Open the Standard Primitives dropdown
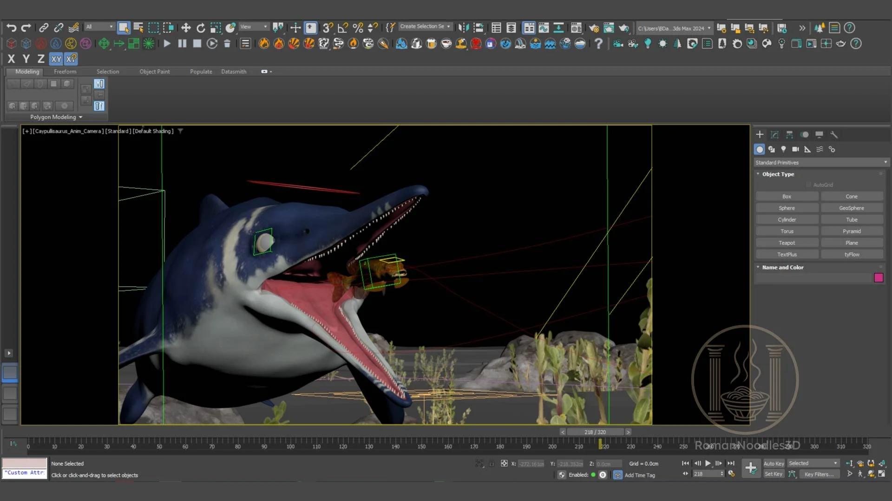892x501 pixels. (x=821, y=162)
